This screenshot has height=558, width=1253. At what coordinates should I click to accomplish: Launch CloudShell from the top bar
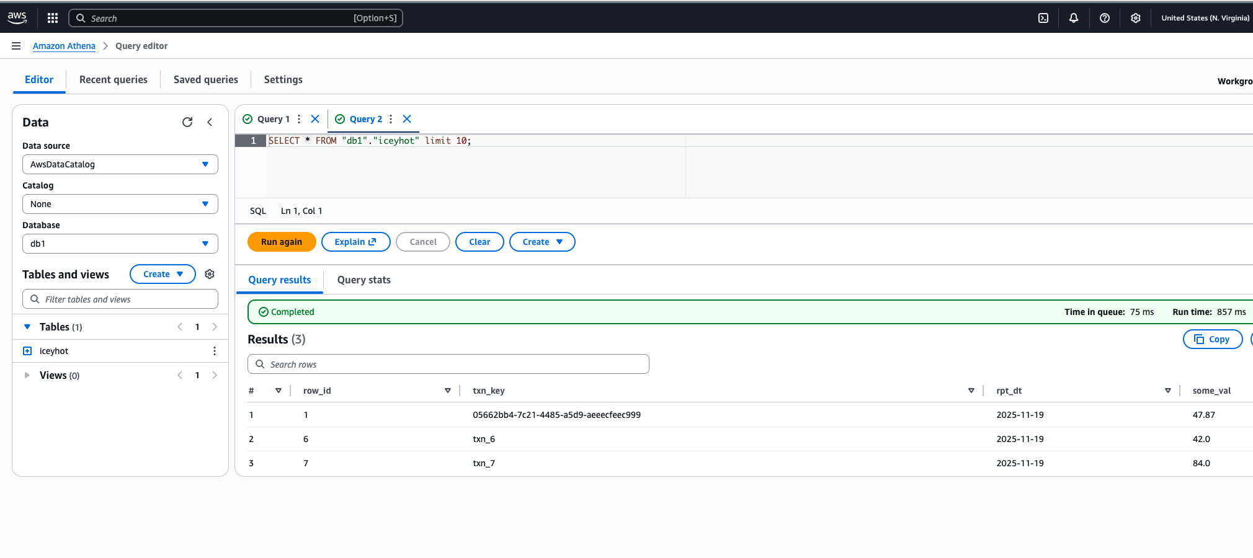pyautogui.click(x=1043, y=18)
